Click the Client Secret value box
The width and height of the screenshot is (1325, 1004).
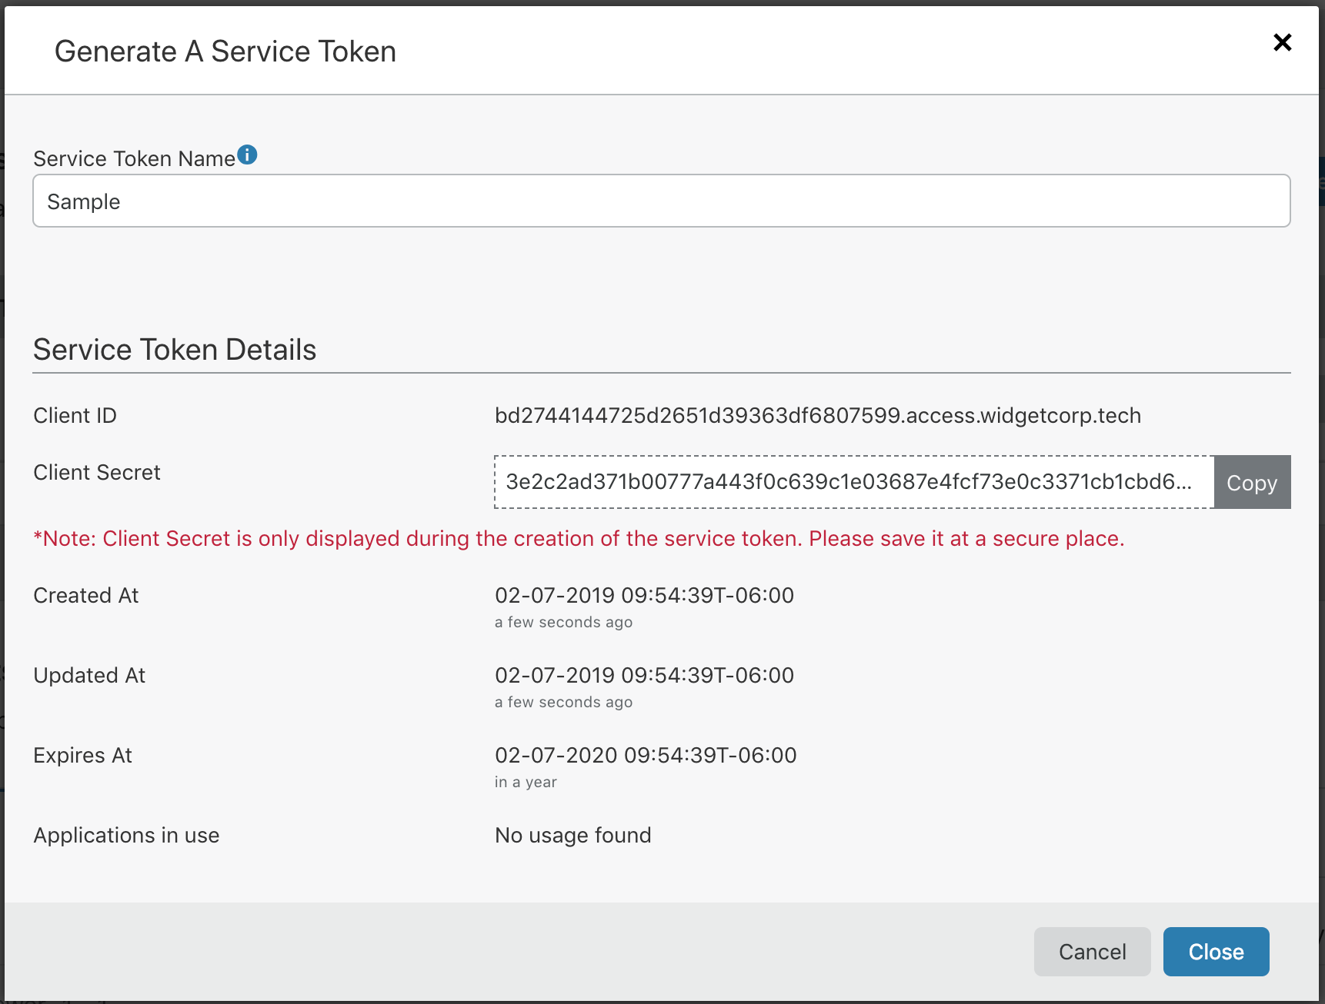click(854, 482)
